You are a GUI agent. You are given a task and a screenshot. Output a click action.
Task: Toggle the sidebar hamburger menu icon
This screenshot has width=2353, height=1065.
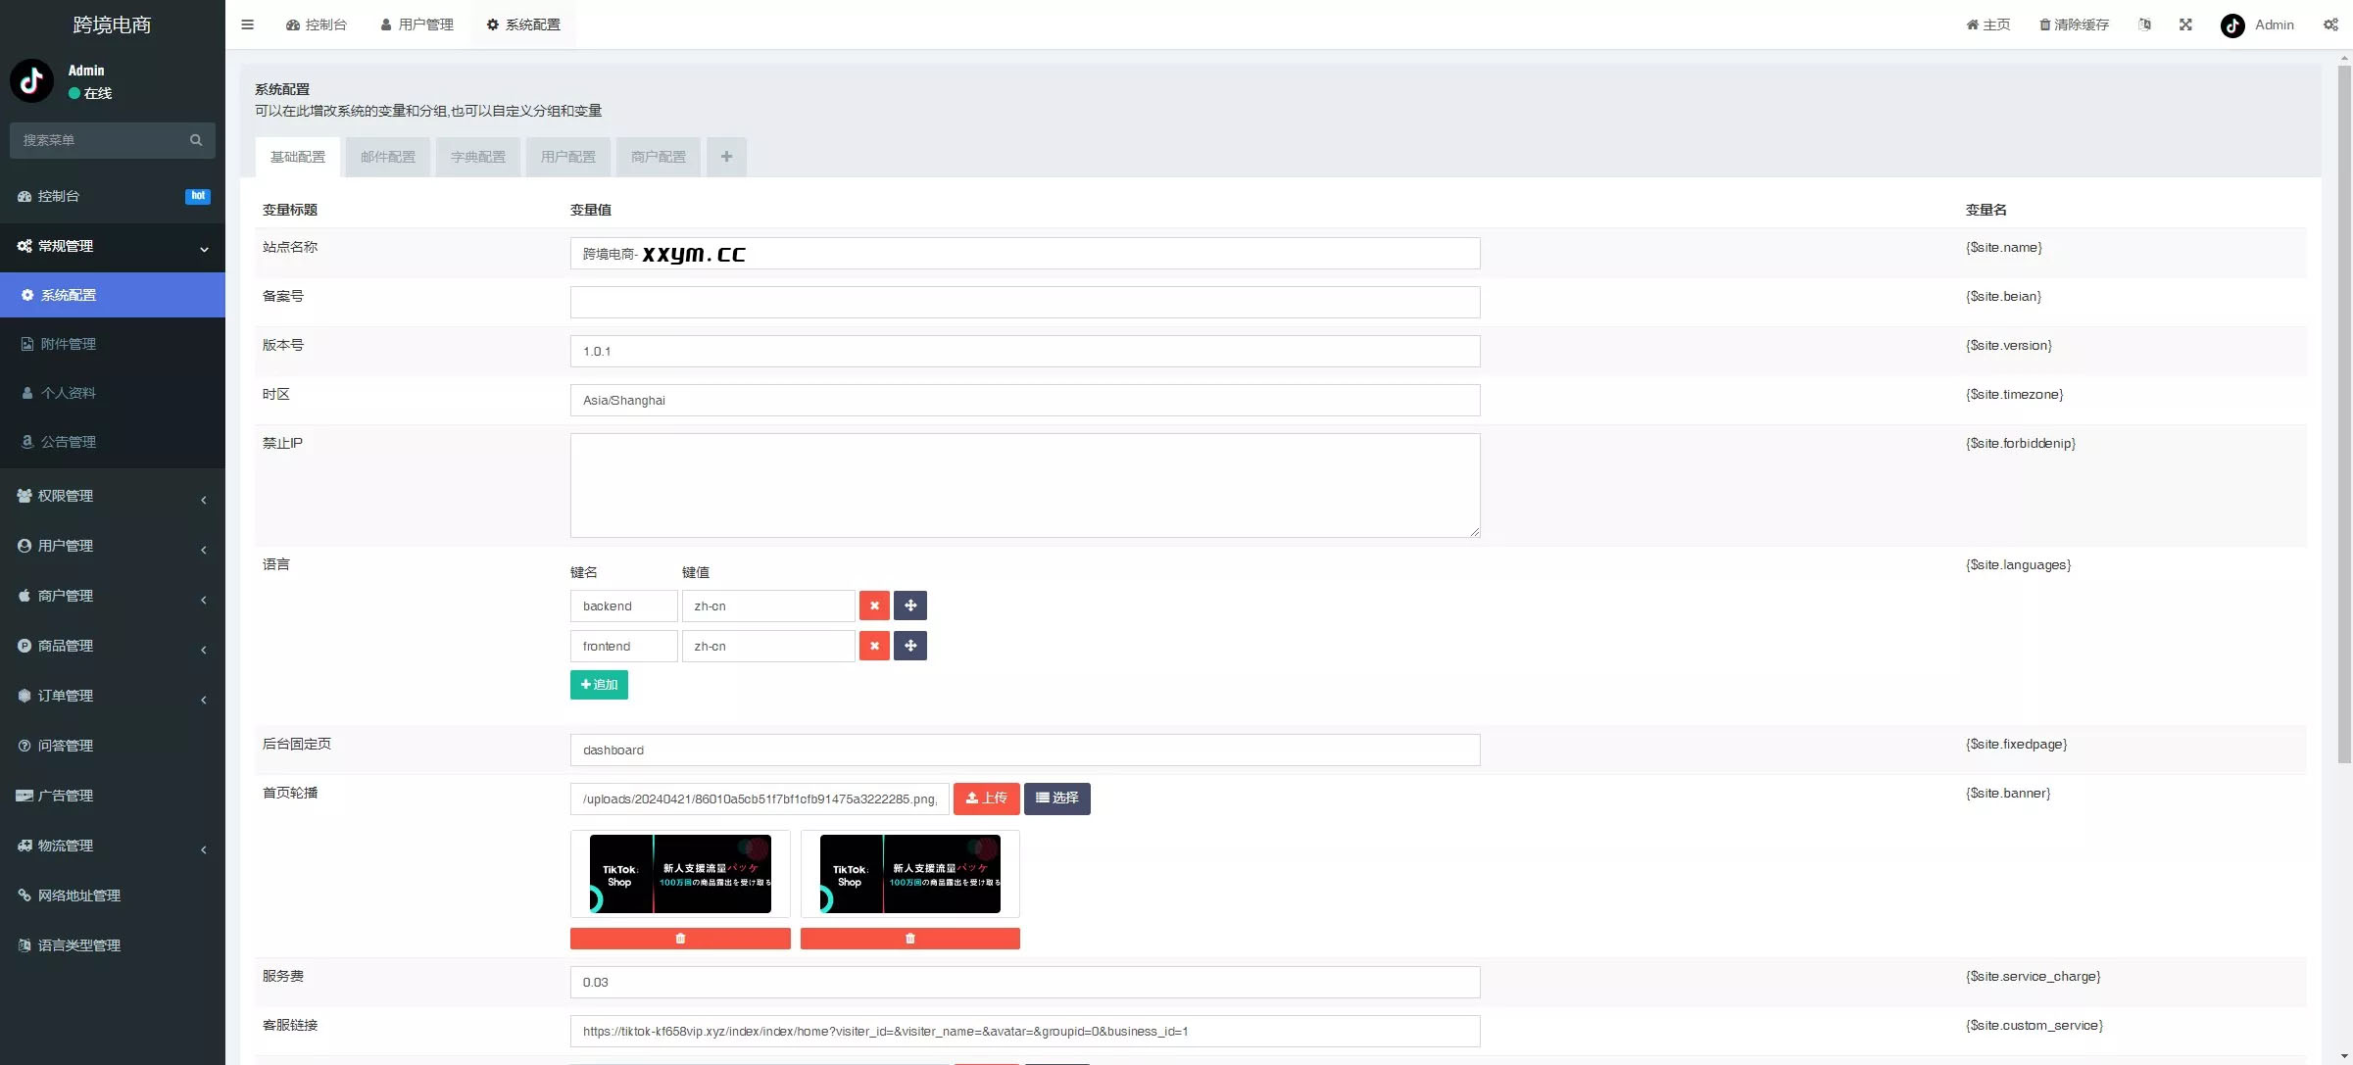tap(248, 24)
